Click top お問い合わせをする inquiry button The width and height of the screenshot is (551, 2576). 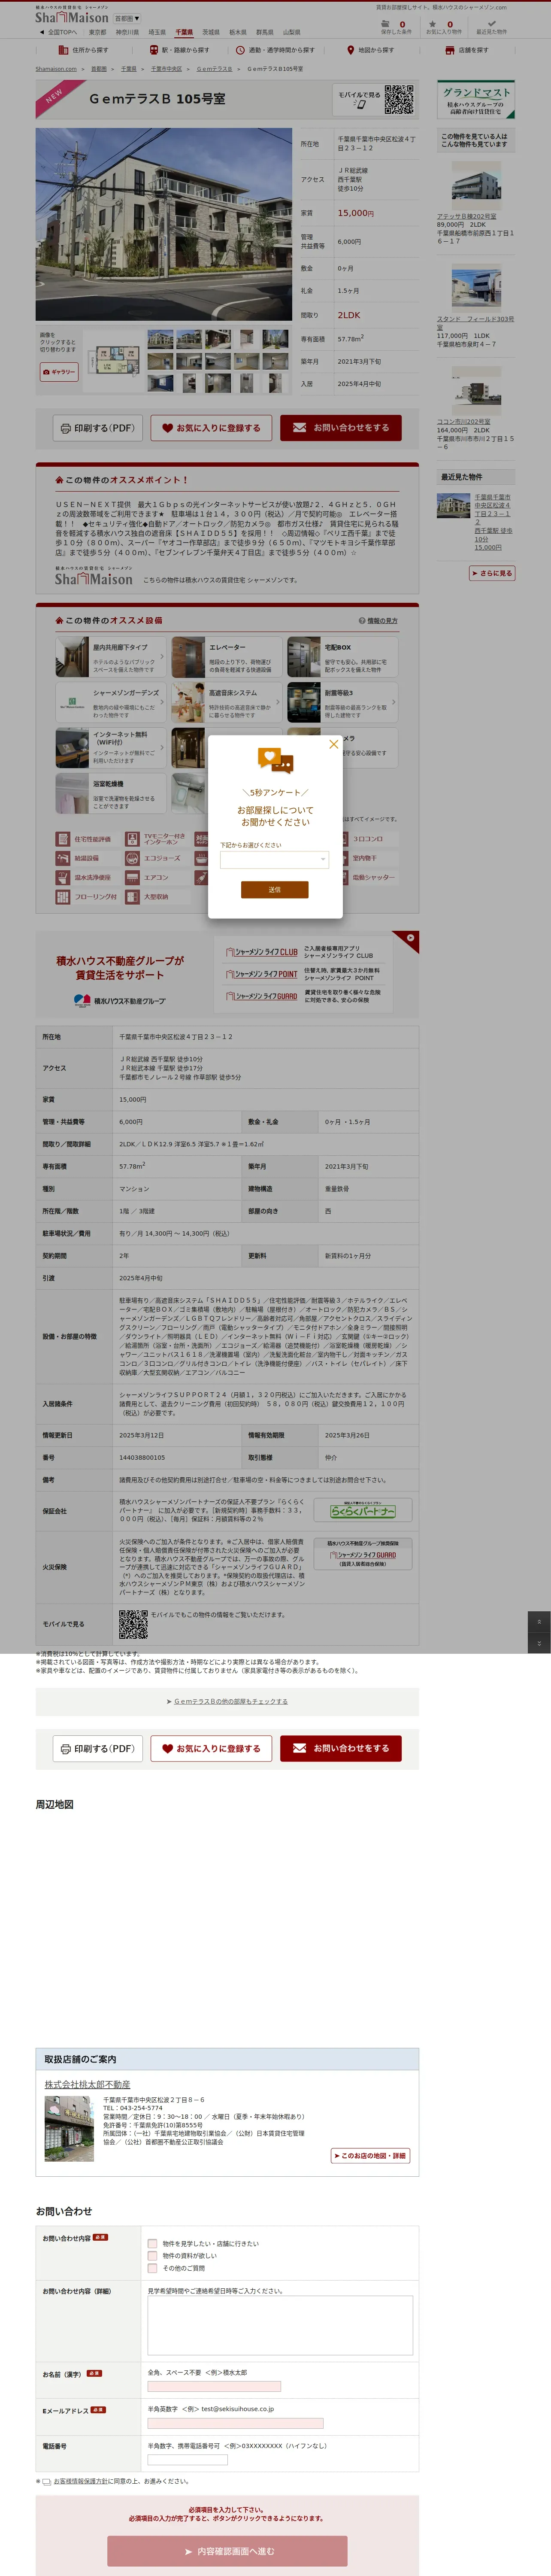(341, 428)
